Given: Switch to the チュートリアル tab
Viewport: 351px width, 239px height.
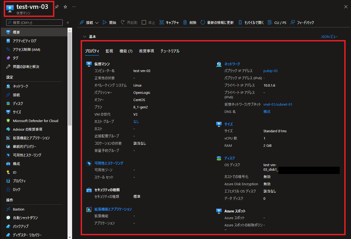Looking at the screenshot, I should [x=170, y=51].
